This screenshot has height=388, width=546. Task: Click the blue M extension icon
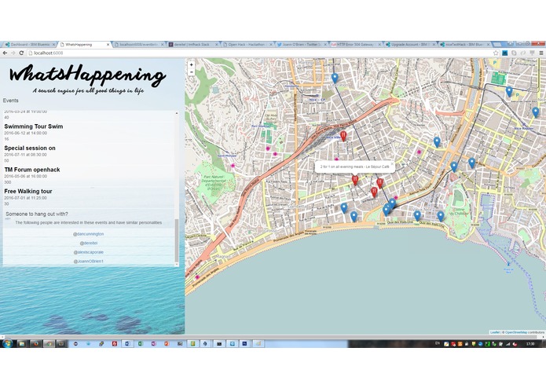point(505,53)
